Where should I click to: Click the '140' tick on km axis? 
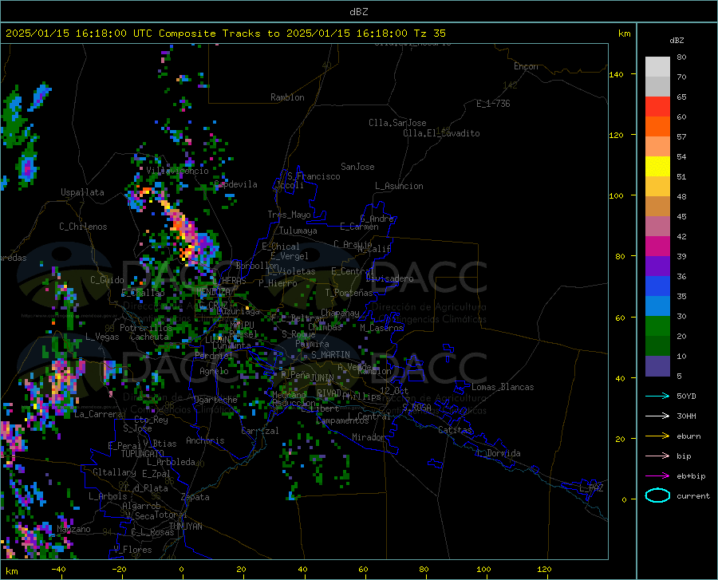tap(616, 74)
